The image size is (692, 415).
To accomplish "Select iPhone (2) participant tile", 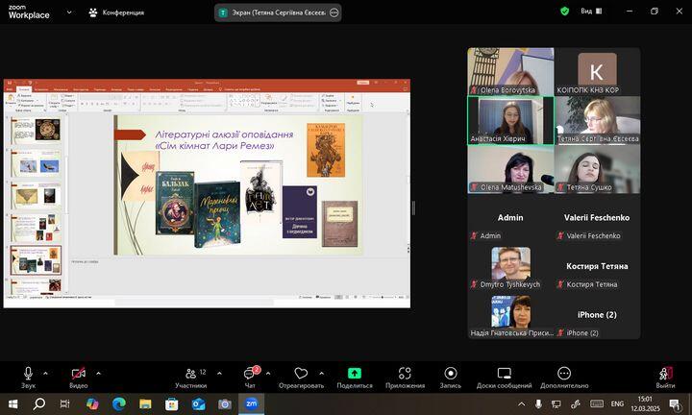I will 597,315.
